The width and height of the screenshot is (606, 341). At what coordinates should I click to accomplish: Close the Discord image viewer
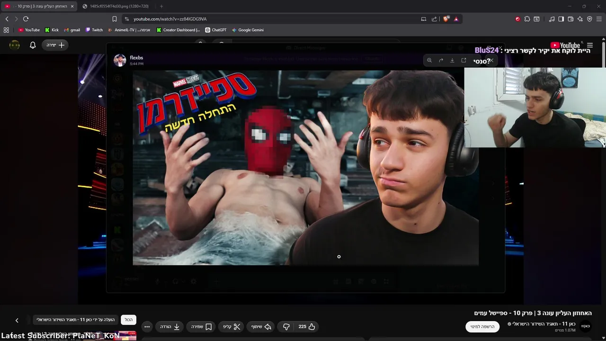(491, 60)
